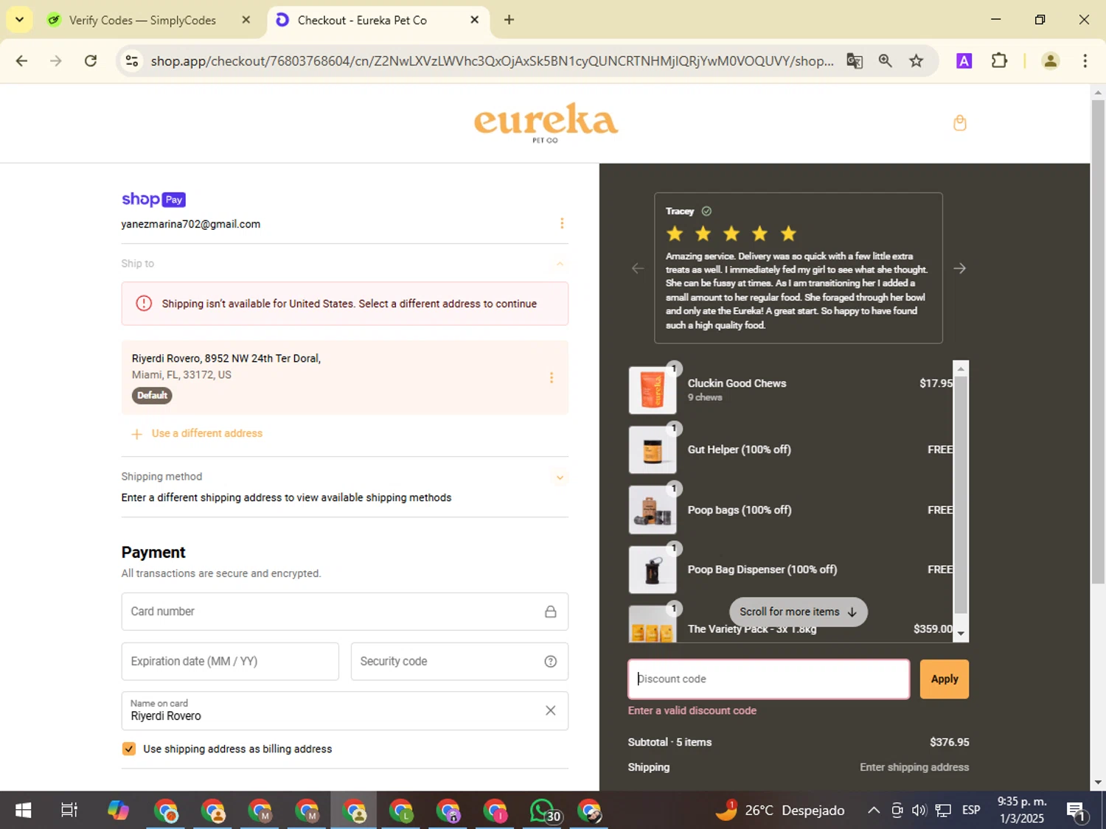This screenshot has height=829, width=1106.
Task: Open the purple A extension
Action: pos(964,60)
